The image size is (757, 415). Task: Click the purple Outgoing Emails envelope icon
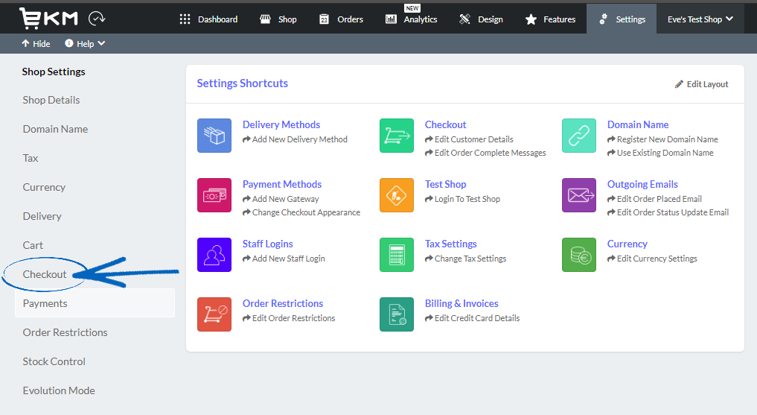click(x=579, y=195)
